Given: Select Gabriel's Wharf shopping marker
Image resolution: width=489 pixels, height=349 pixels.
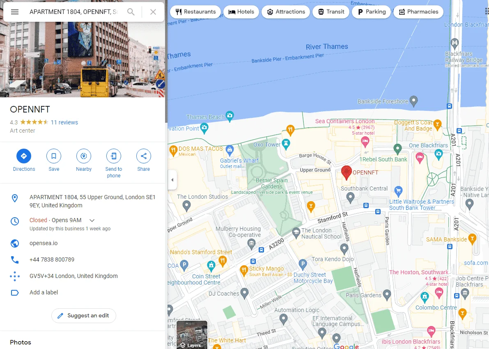Looking at the screenshot, I should 230,150.
